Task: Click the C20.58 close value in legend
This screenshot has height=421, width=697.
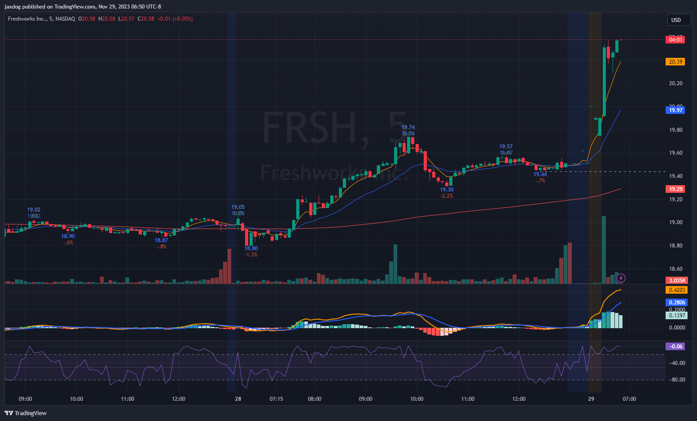Action: 146,19
